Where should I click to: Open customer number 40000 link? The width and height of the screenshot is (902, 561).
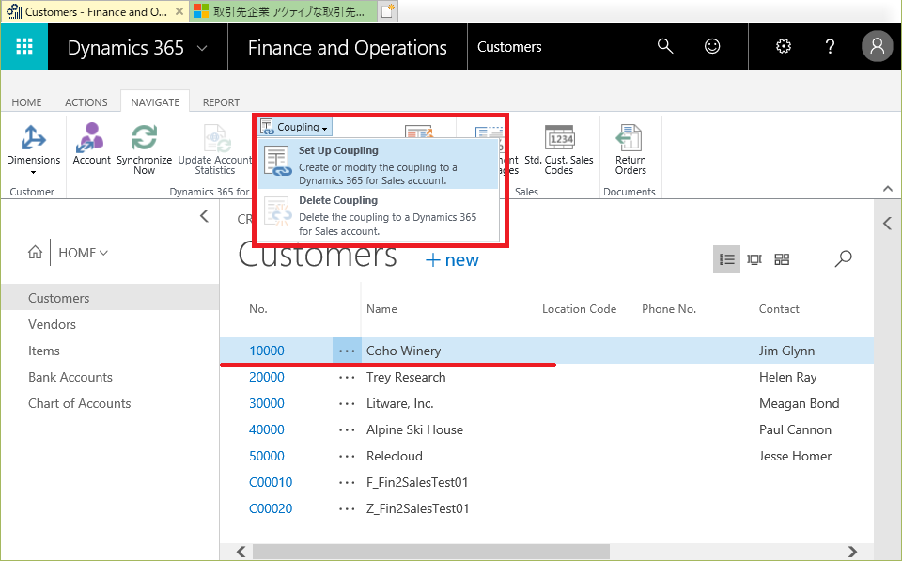(x=266, y=429)
